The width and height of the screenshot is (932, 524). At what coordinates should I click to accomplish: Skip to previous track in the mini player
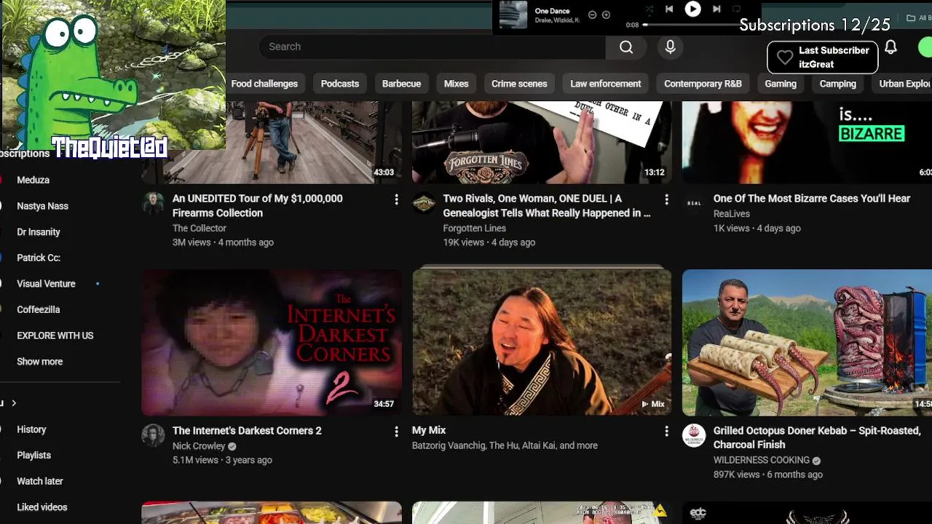tap(669, 9)
